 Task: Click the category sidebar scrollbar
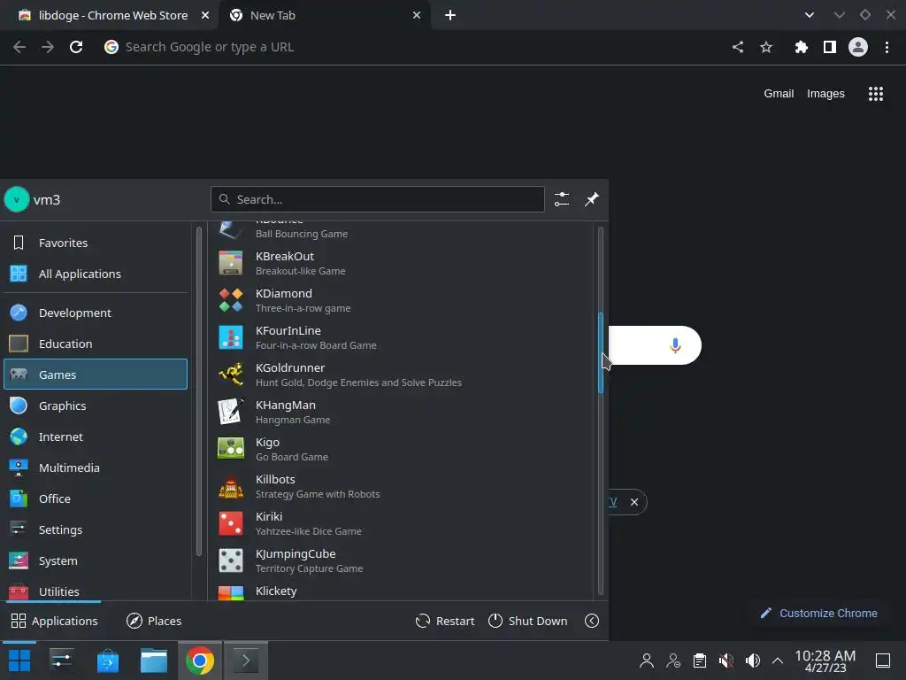click(x=199, y=391)
